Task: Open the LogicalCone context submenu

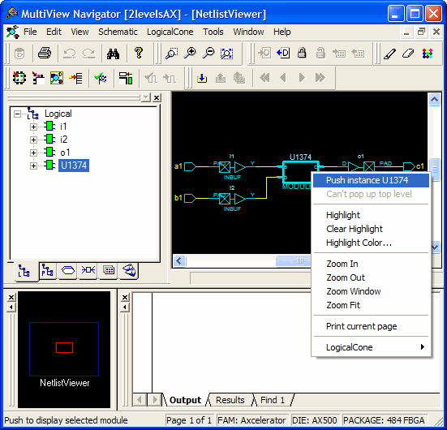Action: 371,347
